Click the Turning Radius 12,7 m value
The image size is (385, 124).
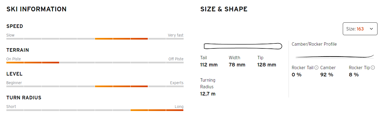coord(208,94)
